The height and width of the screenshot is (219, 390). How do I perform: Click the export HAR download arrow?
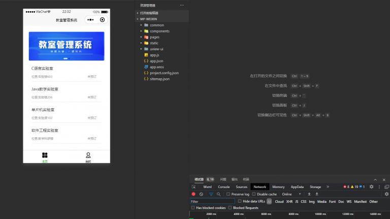[317, 194]
